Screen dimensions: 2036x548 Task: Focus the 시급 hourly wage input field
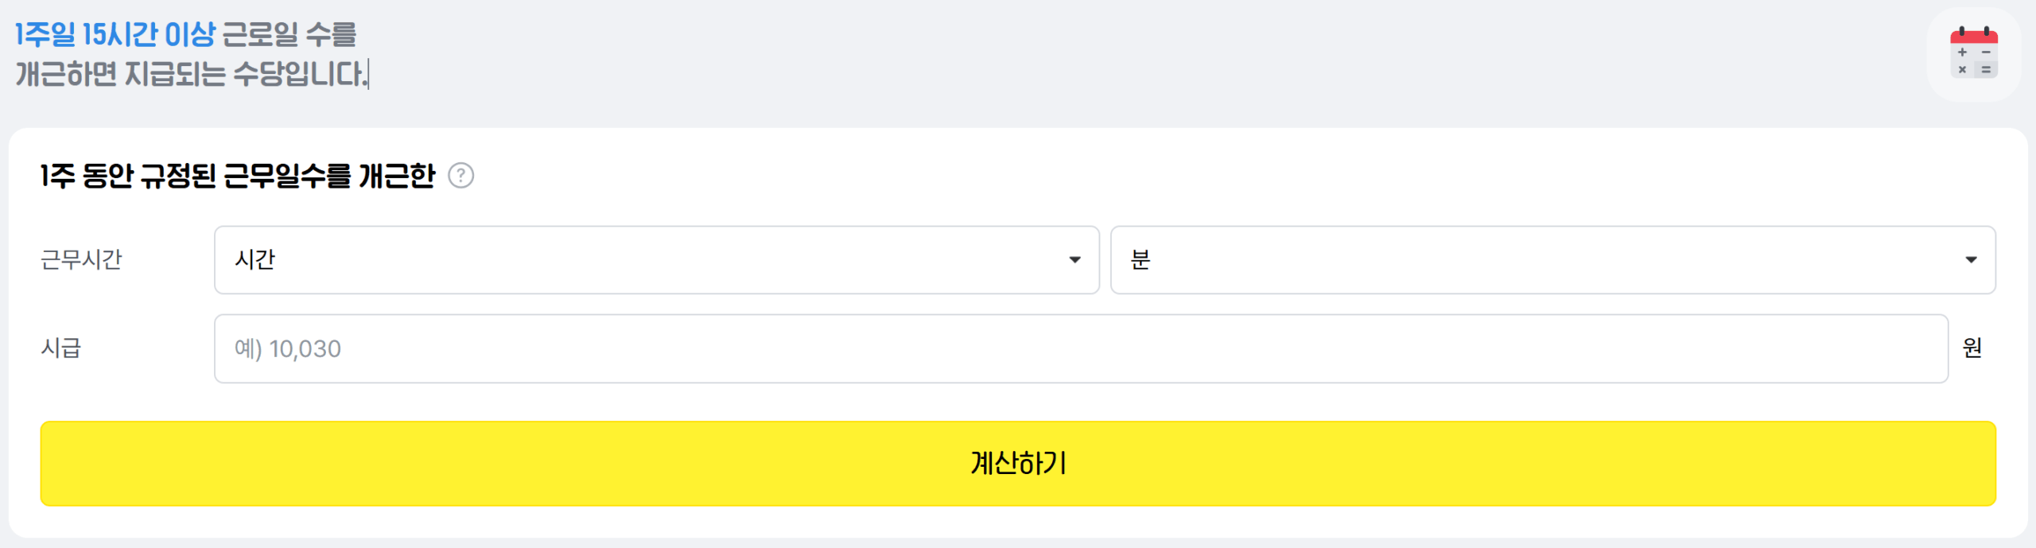[1080, 348]
